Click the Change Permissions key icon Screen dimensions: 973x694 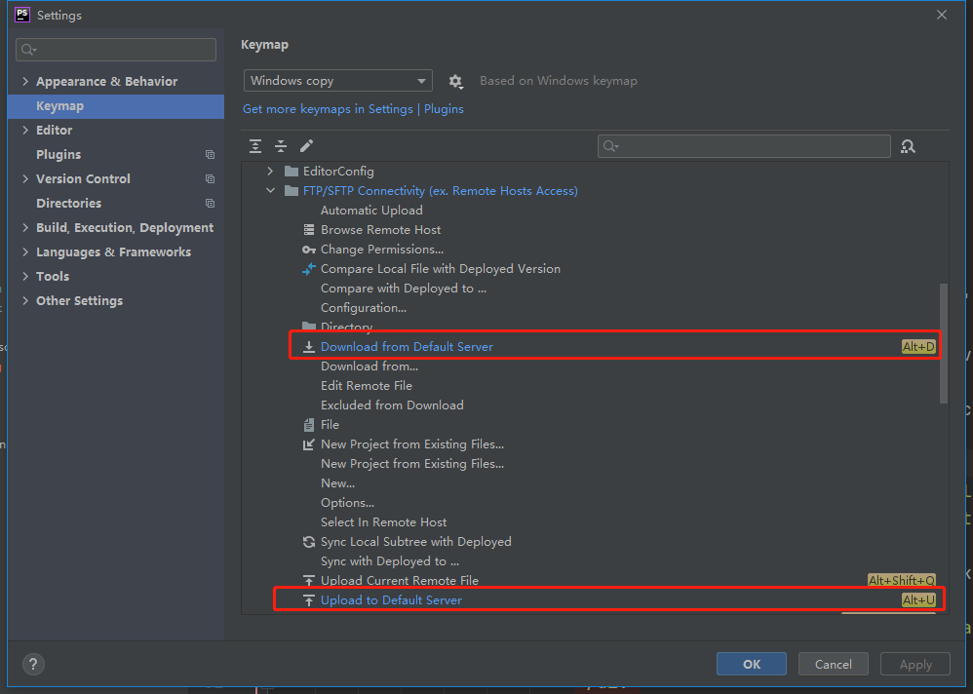pos(308,250)
